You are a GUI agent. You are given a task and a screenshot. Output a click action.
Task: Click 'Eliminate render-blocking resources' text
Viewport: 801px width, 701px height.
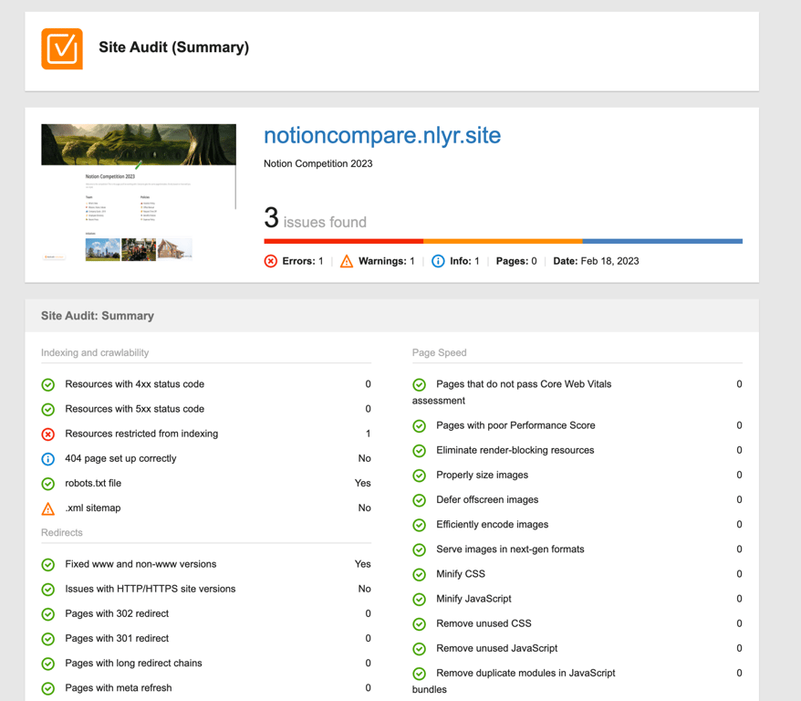pos(515,450)
